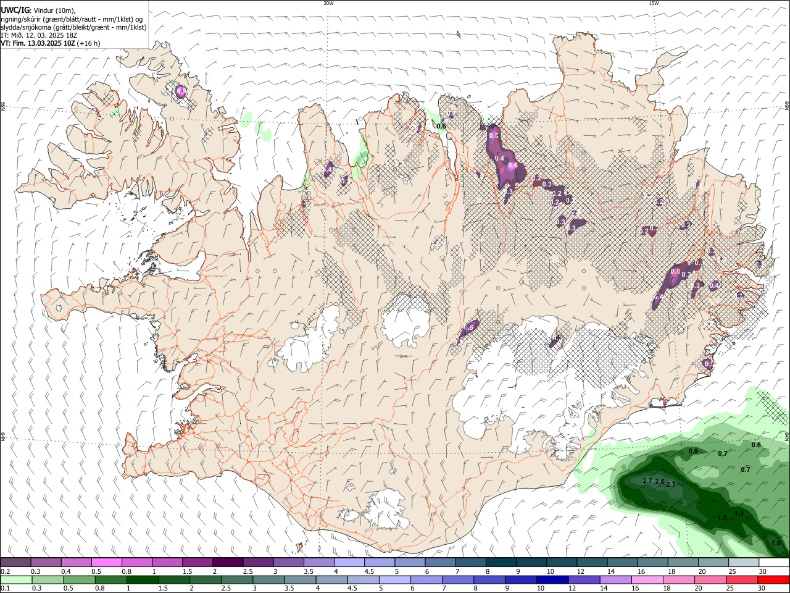Viewport: 790px width, 593px height.
Task: Click pale lavender snow swatch starting at 4
Action: 349,562
